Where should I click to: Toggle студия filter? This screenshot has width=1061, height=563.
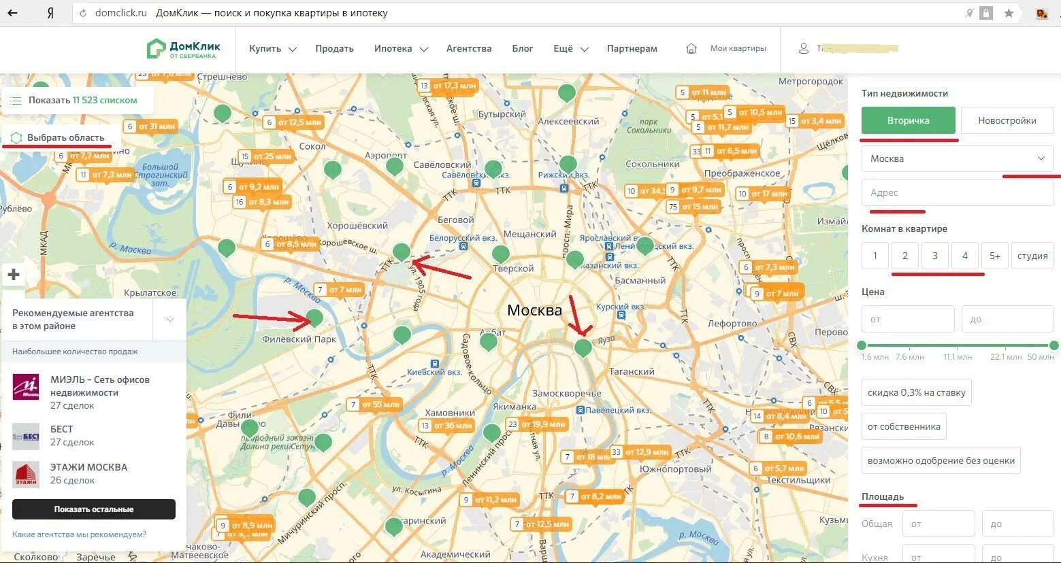(x=1032, y=256)
